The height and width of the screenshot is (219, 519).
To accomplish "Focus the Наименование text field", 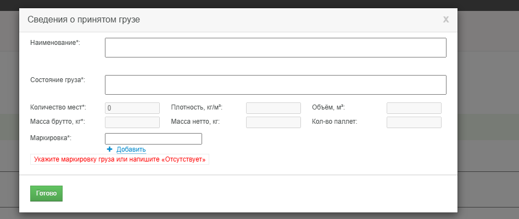I will tap(275, 48).
